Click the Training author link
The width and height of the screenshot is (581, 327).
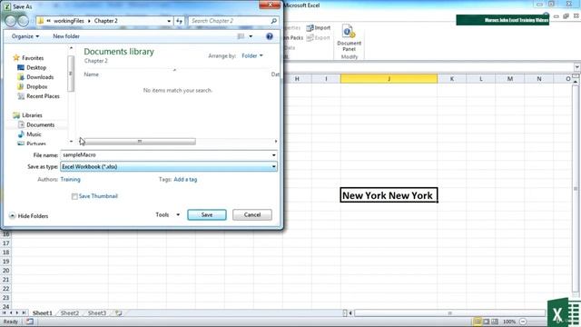[71, 180]
